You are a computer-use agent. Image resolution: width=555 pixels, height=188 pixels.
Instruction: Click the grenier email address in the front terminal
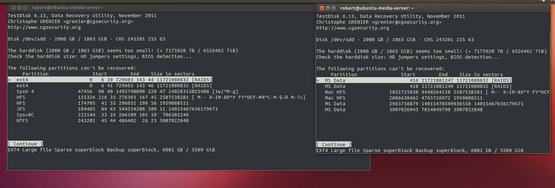tap(407, 22)
